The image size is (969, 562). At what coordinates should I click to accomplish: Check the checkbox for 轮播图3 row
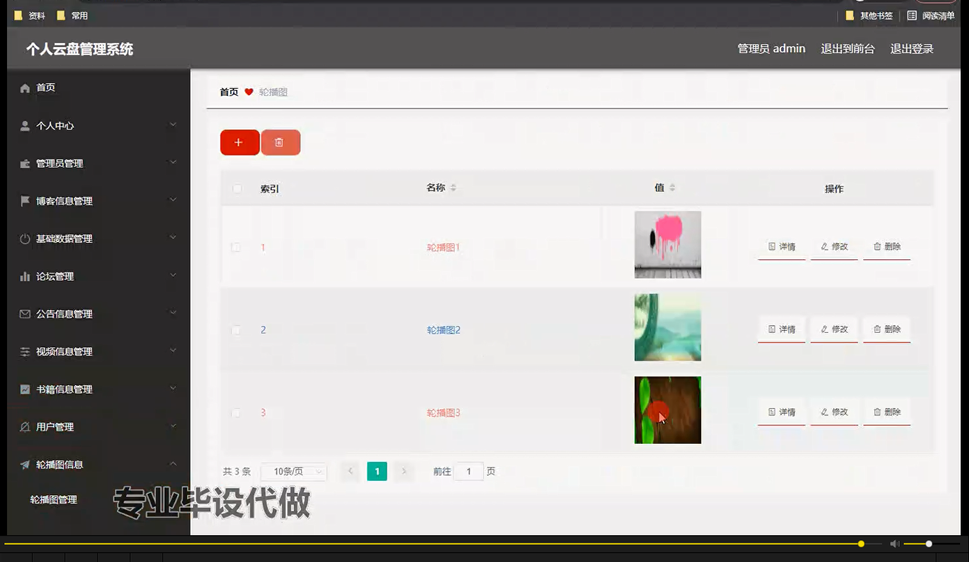pos(236,413)
